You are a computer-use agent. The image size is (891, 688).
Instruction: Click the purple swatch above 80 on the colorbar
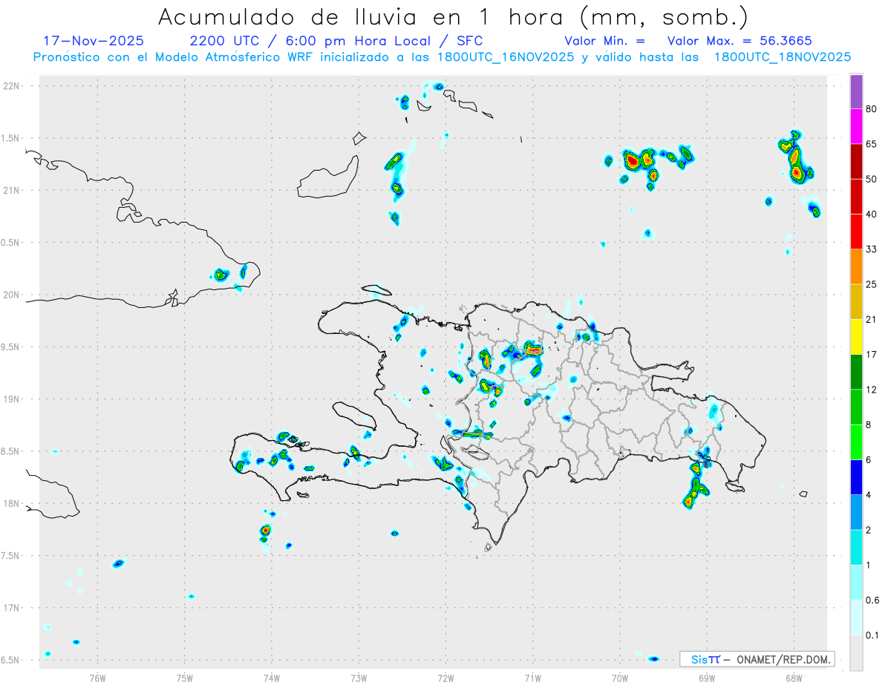pos(856,92)
